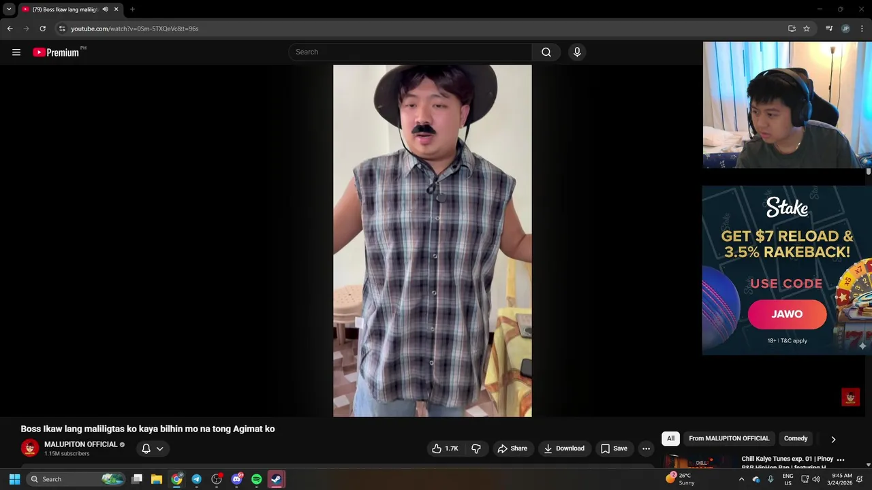The width and height of the screenshot is (872, 490).
Task: Close the current YouTube tab
Action: pyautogui.click(x=116, y=10)
